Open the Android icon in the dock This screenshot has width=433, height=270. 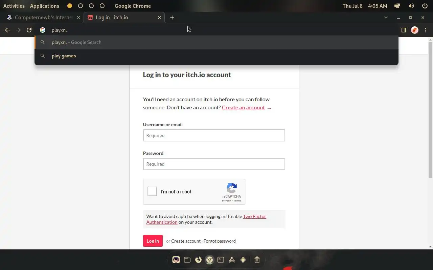click(x=243, y=260)
